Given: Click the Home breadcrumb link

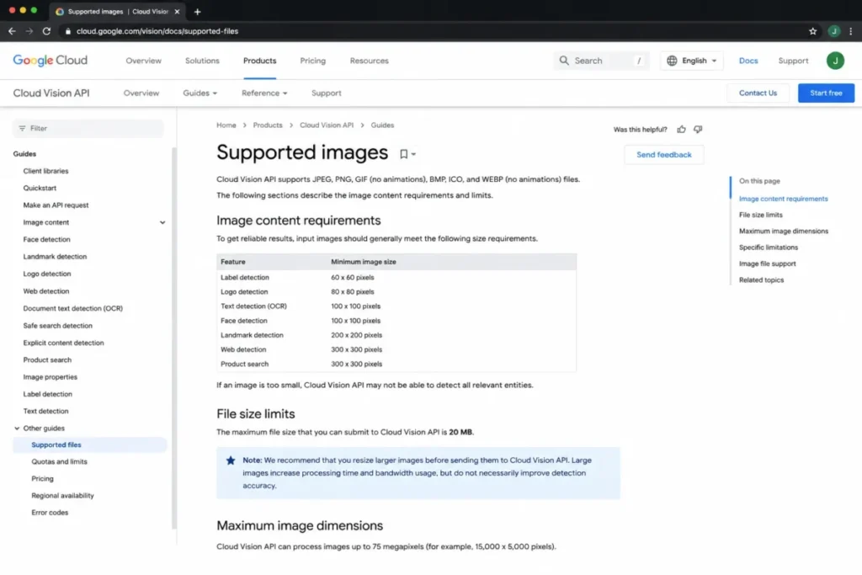Looking at the screenshot, I should 226,125.
